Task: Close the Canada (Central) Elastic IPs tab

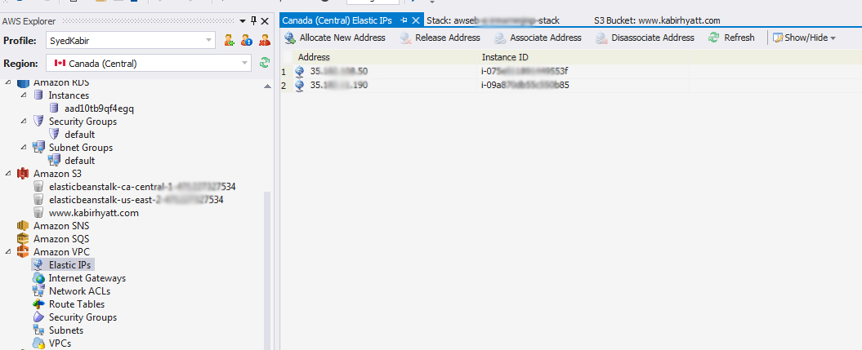Action: click(x=416, y=20)
